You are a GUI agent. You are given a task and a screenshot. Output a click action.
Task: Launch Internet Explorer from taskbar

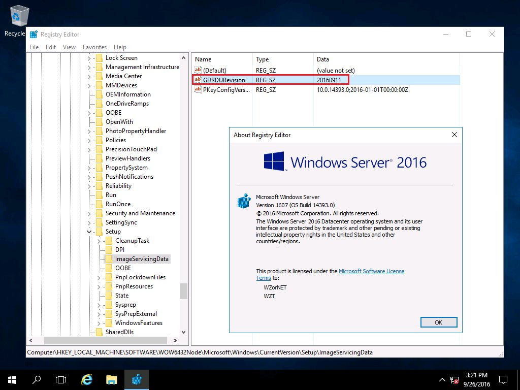[x=87, y=380]
